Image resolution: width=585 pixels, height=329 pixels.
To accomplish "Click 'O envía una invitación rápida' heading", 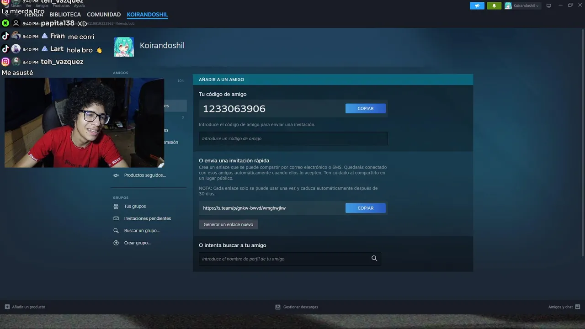I will tap(234, 161).
